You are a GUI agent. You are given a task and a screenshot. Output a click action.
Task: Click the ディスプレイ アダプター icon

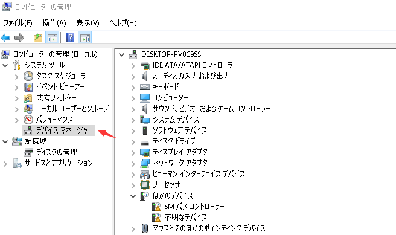tap(145, 152)
